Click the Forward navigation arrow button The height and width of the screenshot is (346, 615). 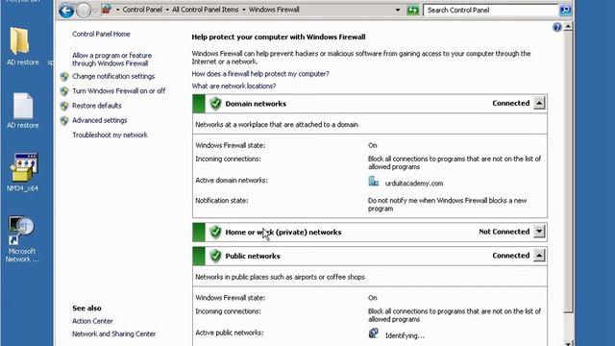coord(84,11)
